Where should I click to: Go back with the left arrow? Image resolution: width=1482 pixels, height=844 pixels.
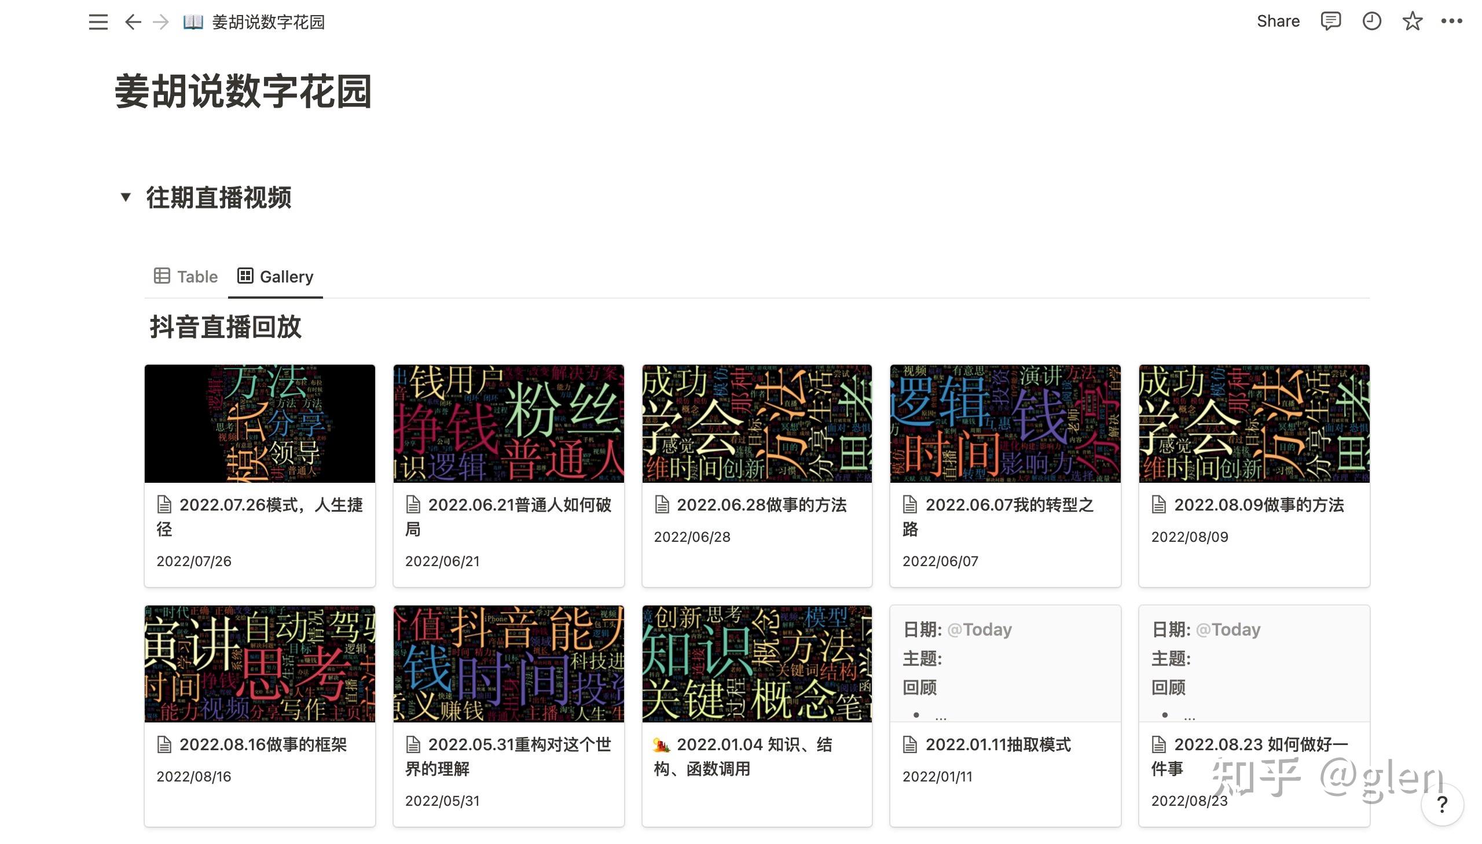pyautogui.click(x=133, y=22)
